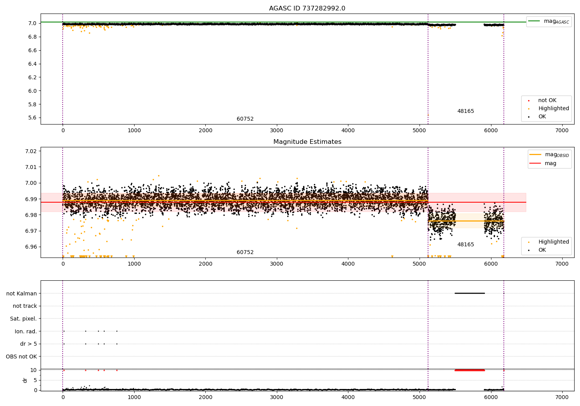Click "60752" label in Magnitude Estimates plot

[245, 252]
